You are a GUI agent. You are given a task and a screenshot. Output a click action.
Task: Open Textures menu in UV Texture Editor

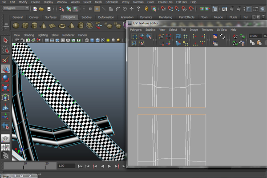pos(207,30)
